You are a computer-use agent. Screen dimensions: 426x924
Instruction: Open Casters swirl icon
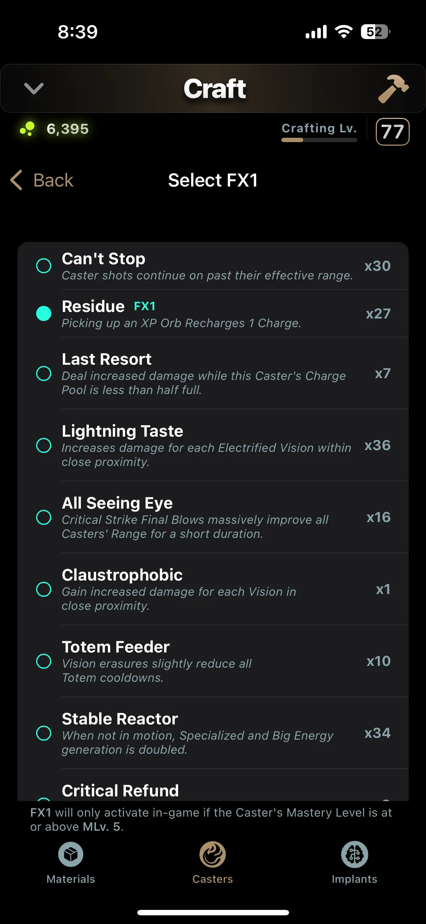(x=212, y=854)
